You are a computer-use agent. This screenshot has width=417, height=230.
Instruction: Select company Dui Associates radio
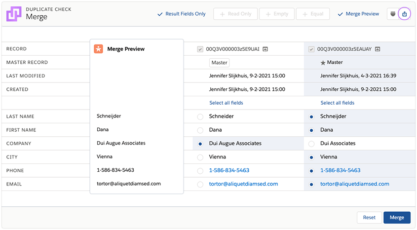coord(311,144)
